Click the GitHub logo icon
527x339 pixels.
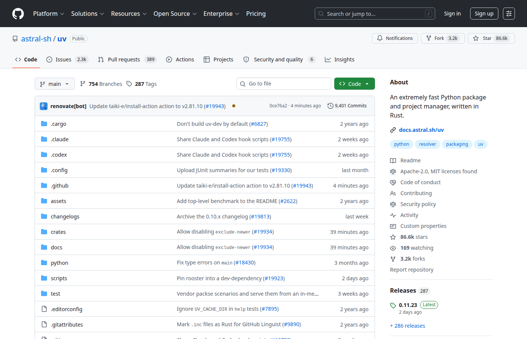tap(18, 14)
